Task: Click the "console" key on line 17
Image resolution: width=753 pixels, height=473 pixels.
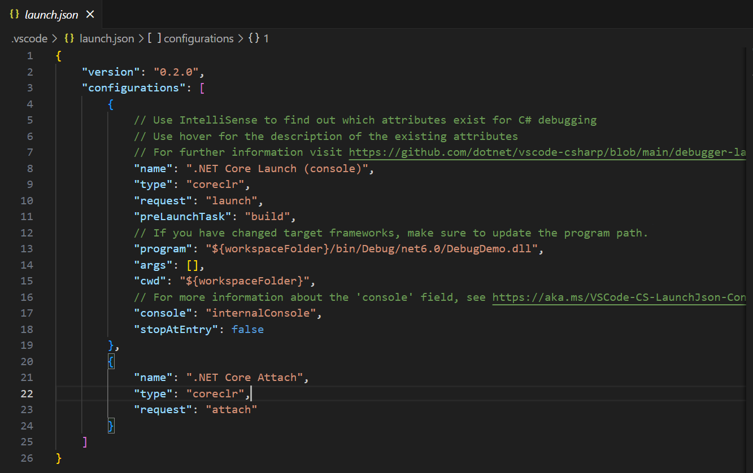Action: point(163,313)
